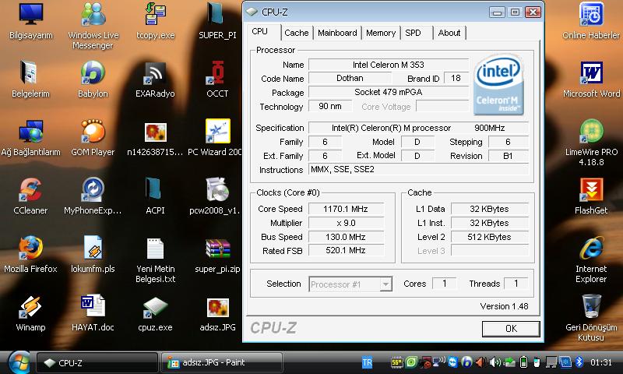The height and width of the screenshot is (374, 623).
Task: Open the Microsoft Word shortcut
Action: [x=591, y=73]
